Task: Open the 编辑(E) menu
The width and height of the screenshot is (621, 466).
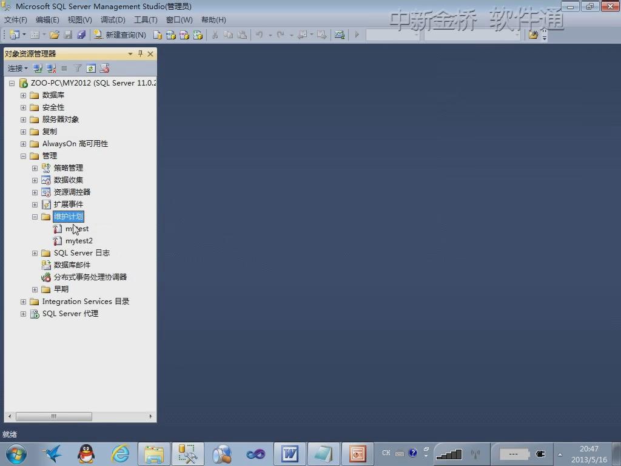Action: click(47, 20)
